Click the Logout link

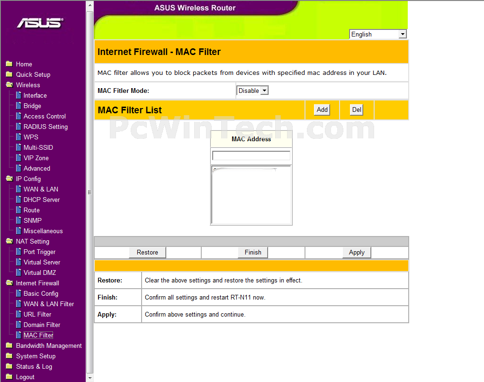[x=25, y=377]
